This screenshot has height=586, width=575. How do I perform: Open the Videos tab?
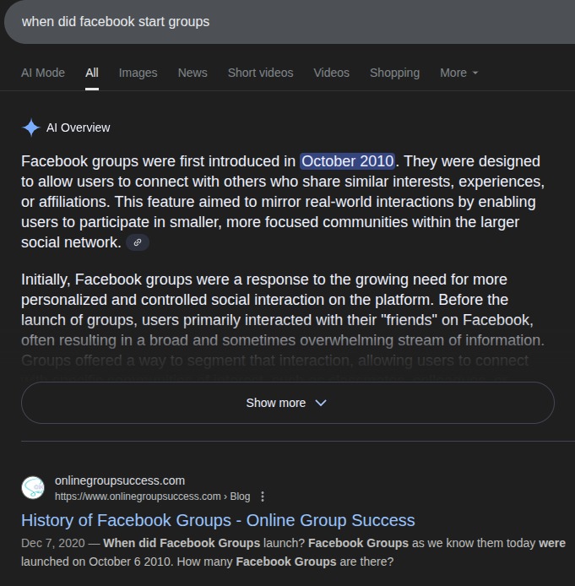(x=331, y=73)
